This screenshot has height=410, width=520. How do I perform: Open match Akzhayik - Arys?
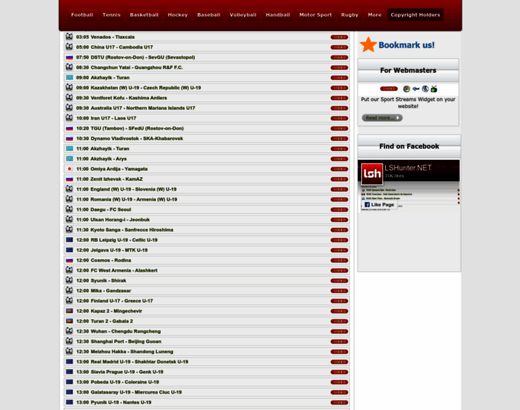108,159
